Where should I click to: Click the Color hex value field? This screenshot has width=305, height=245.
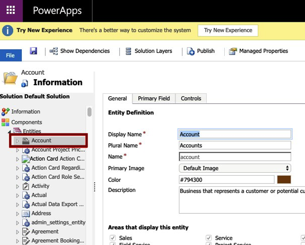click(x=226, y=180)
